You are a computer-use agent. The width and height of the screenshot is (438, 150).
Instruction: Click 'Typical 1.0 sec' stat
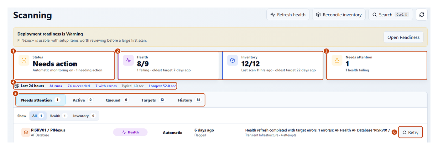[x=132, y=86]
